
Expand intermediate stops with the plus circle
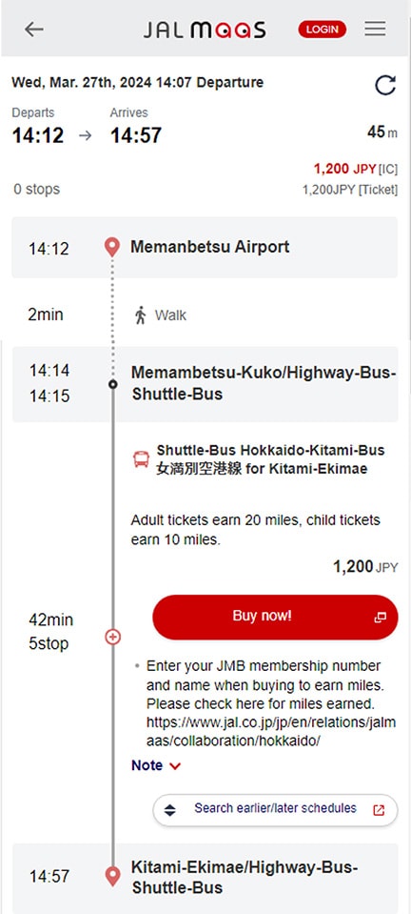tap(113, 637)
